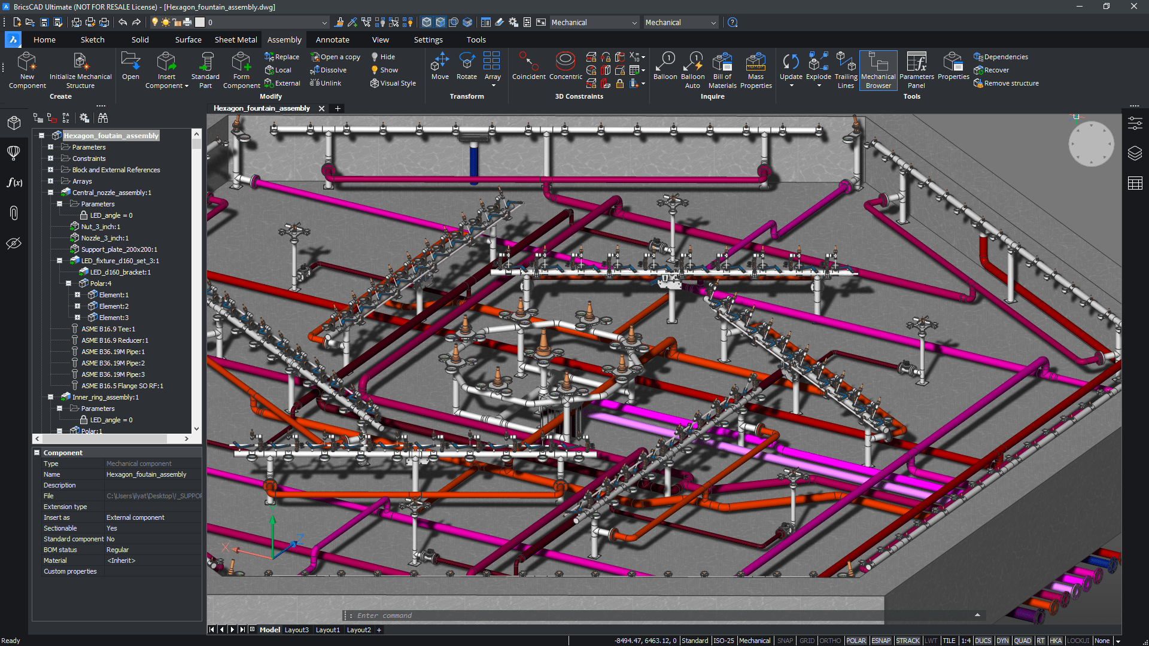This screenshot has width=1149, height=646.
Task: Collapse the Central_nozzle_assembly:1 tree node
Action: point(50,192)
